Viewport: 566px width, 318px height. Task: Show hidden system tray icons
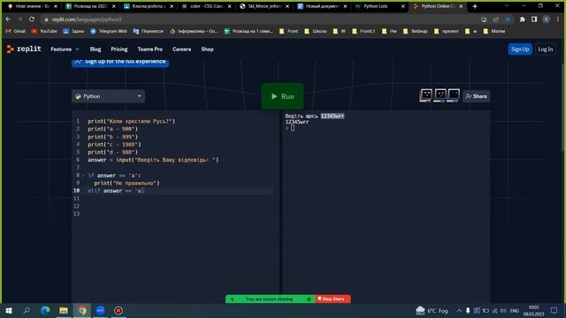459,310
